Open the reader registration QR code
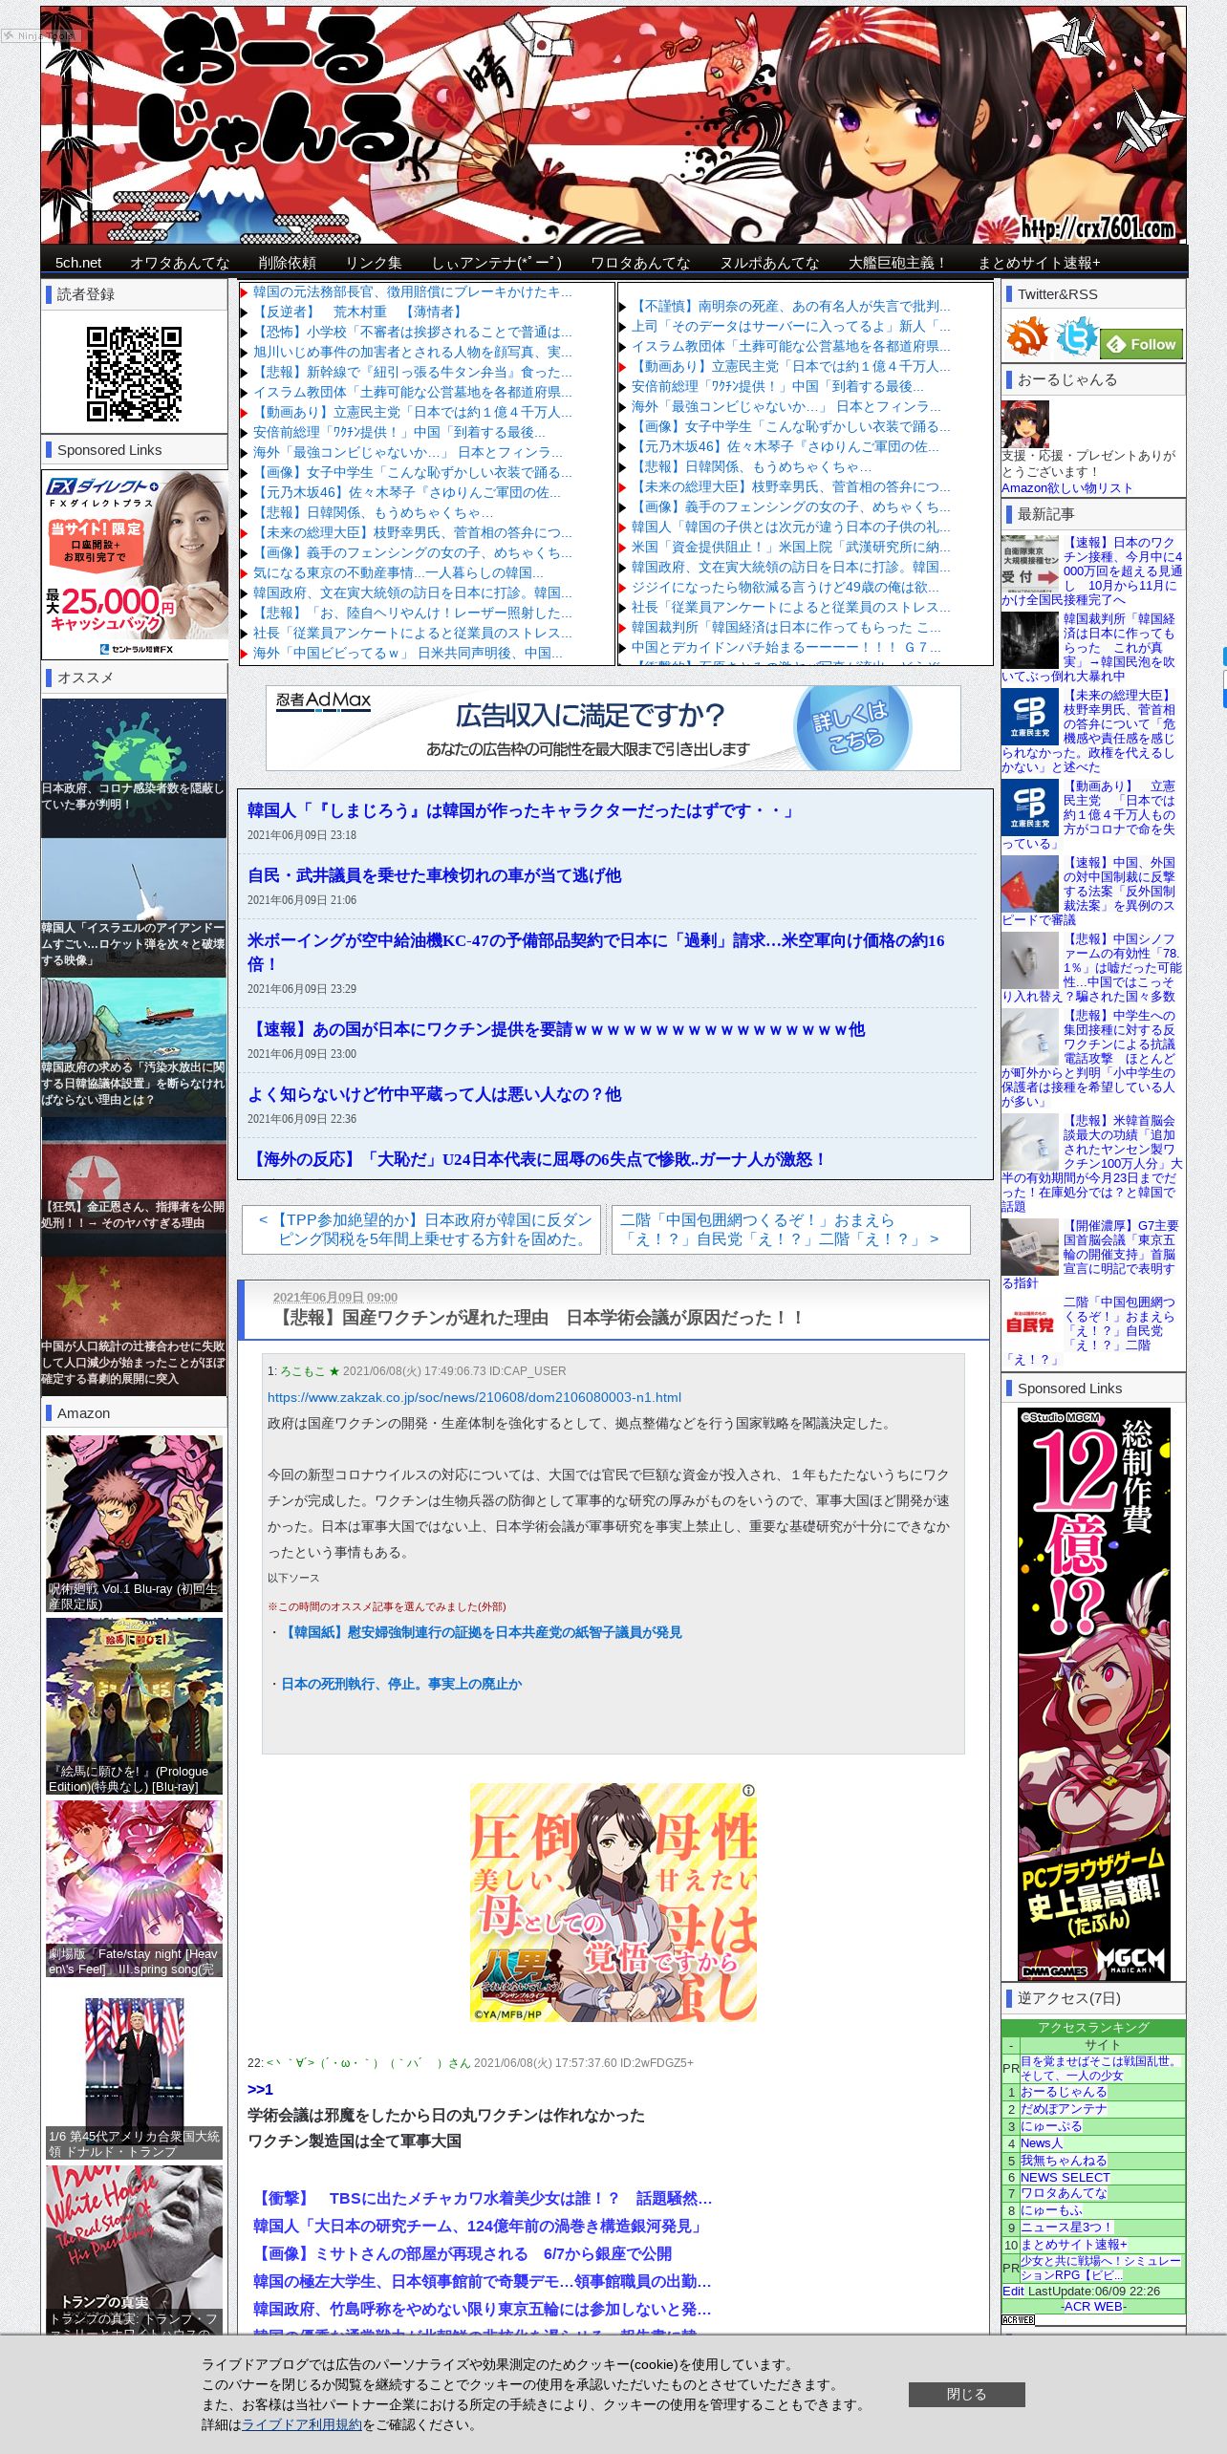Image resolution: width=1227 pixels, height=2454 pixels. coord(134,374)
